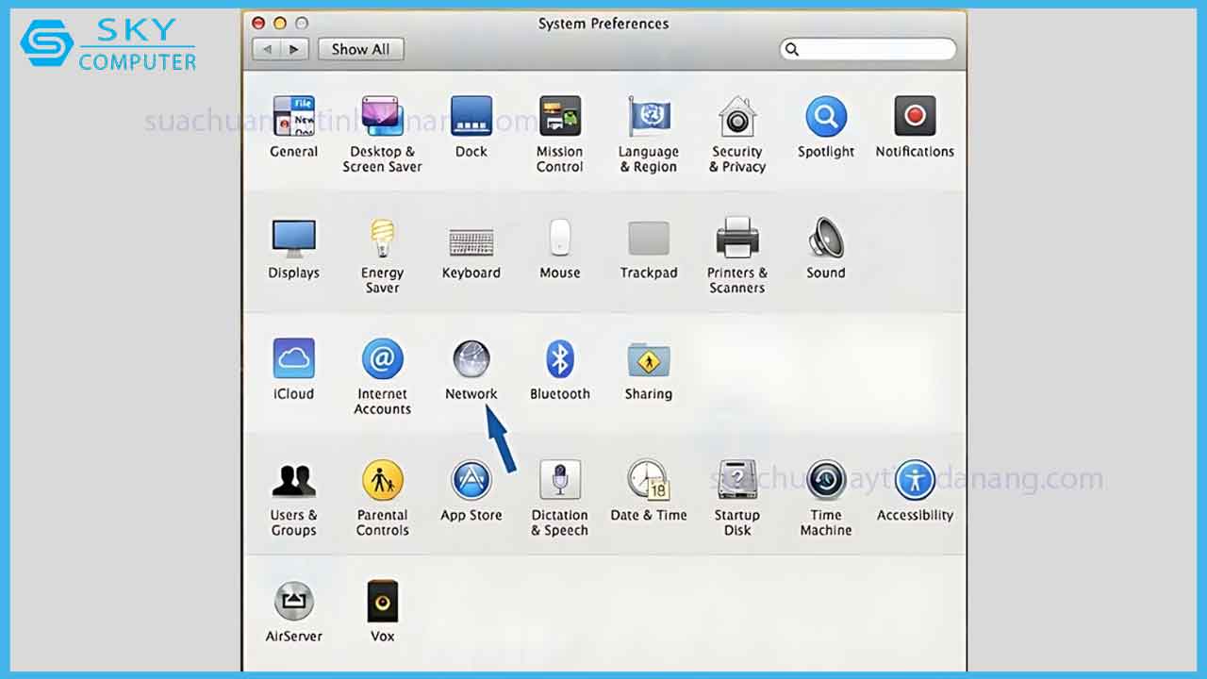1207x679 pixels.
Task: Open AirServer preference pane
Action: pyautogui.click(x=293, y=602)
